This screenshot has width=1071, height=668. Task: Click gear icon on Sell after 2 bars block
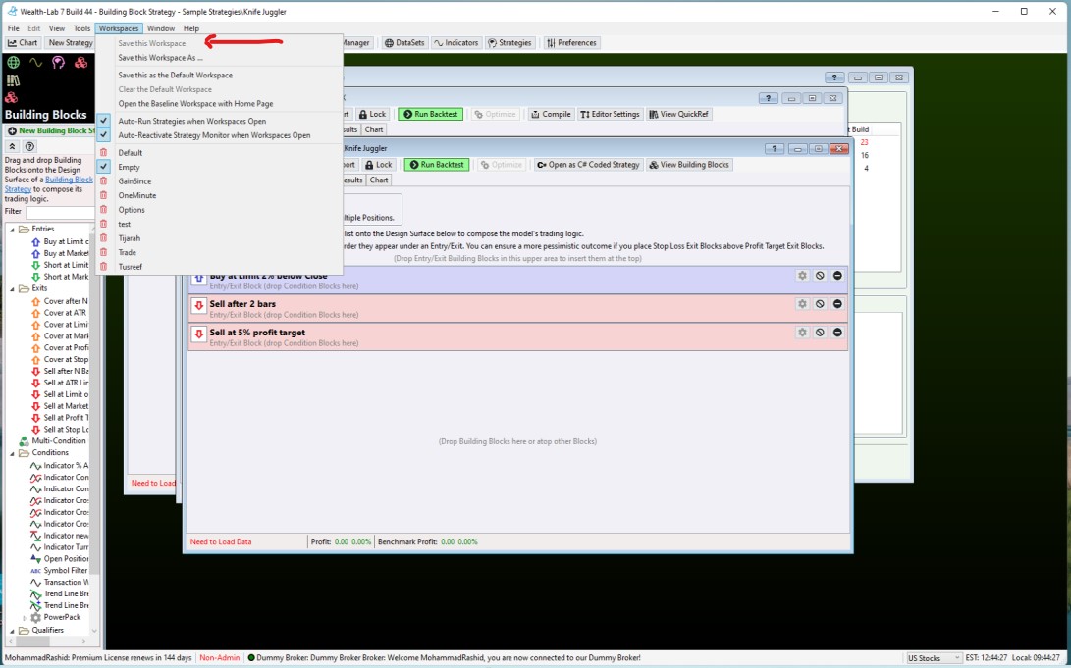coord(802,304)
